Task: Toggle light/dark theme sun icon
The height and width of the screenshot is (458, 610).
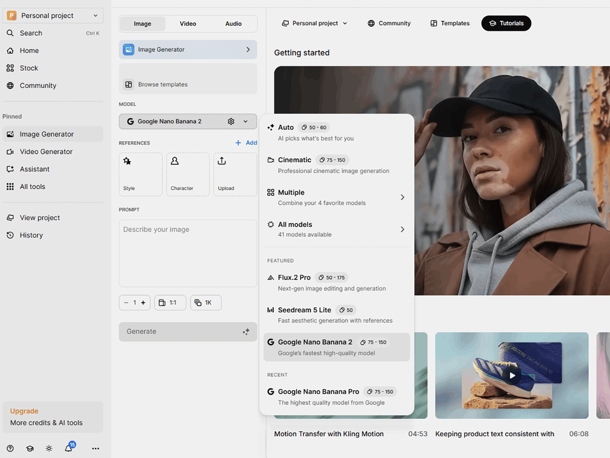Action: (49, 448)
